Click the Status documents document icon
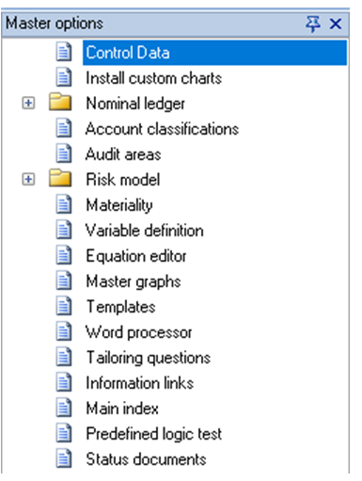Screen dimensions: 362x481 pyautogui.click(x=64, y=458)
